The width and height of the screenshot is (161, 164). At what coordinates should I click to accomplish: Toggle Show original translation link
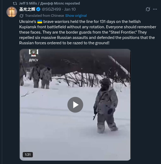tap(76, 16)
